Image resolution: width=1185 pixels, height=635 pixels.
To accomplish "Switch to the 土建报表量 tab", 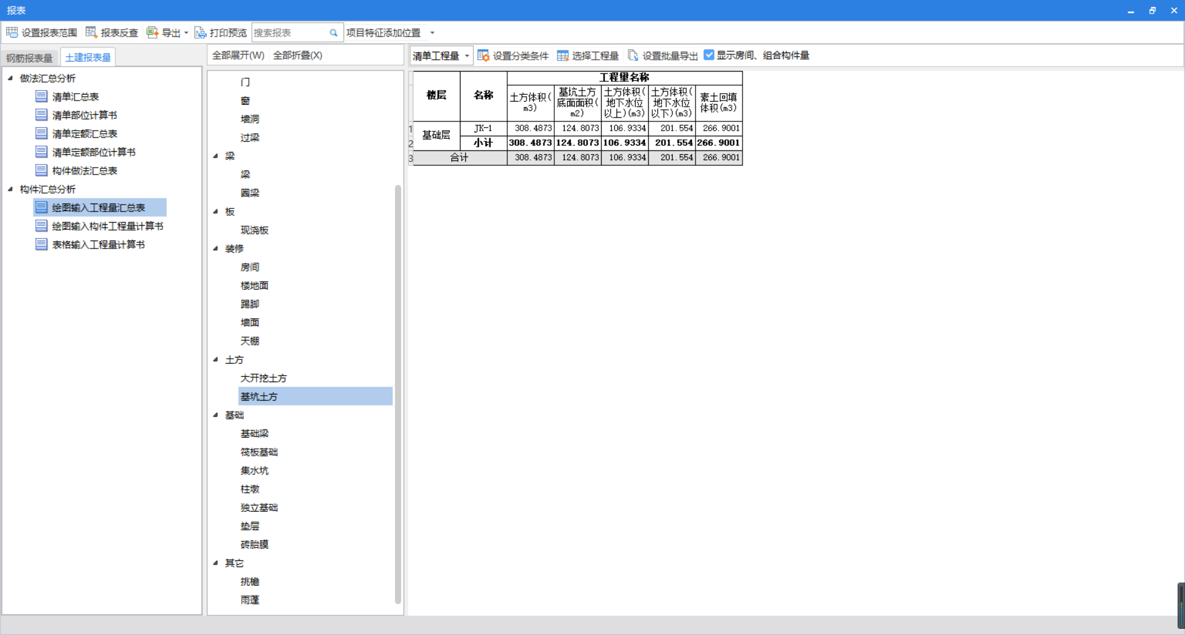I will coord(88,57).
